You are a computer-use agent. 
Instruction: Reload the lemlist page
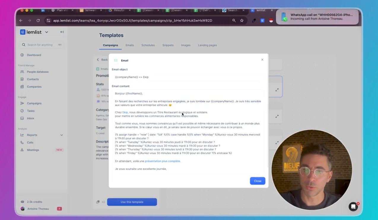(x=38, y=20)
